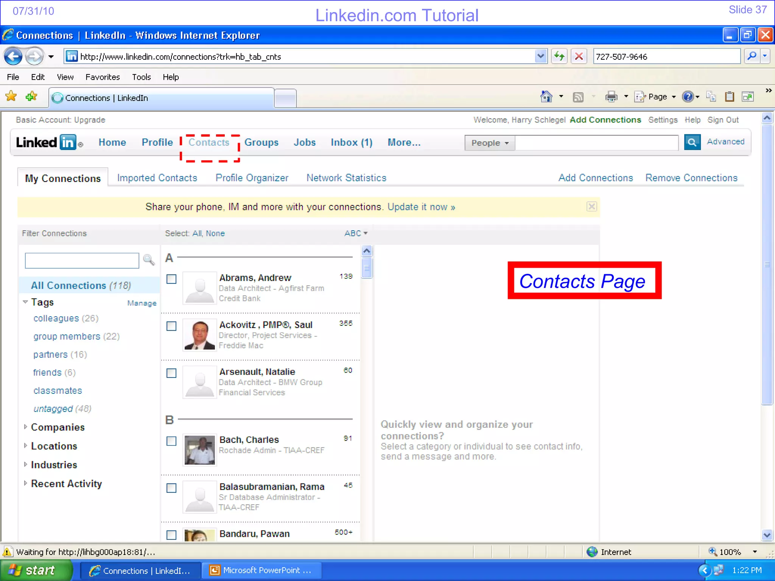775x581 pixels.
Task: Click the Print toolbar icon
Action: [x=611, y=97]
